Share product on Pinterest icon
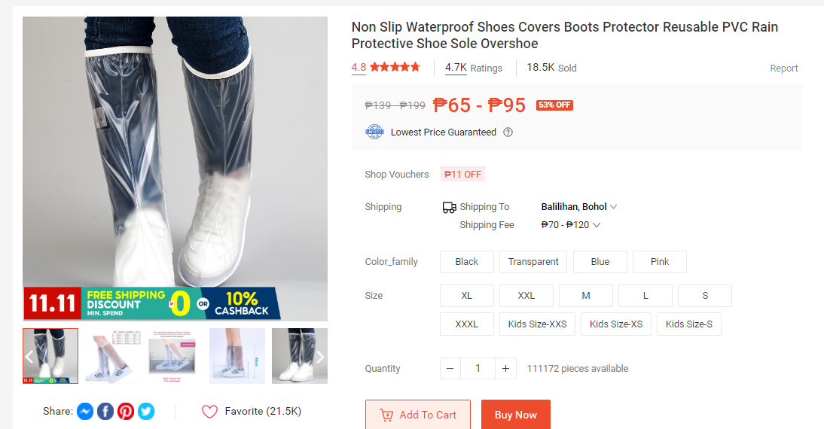 126,411
